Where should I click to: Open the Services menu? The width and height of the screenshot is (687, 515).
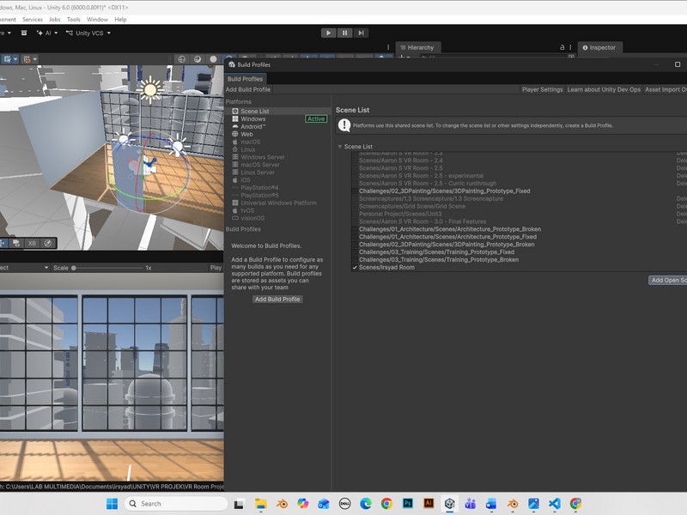click(33, 20)
